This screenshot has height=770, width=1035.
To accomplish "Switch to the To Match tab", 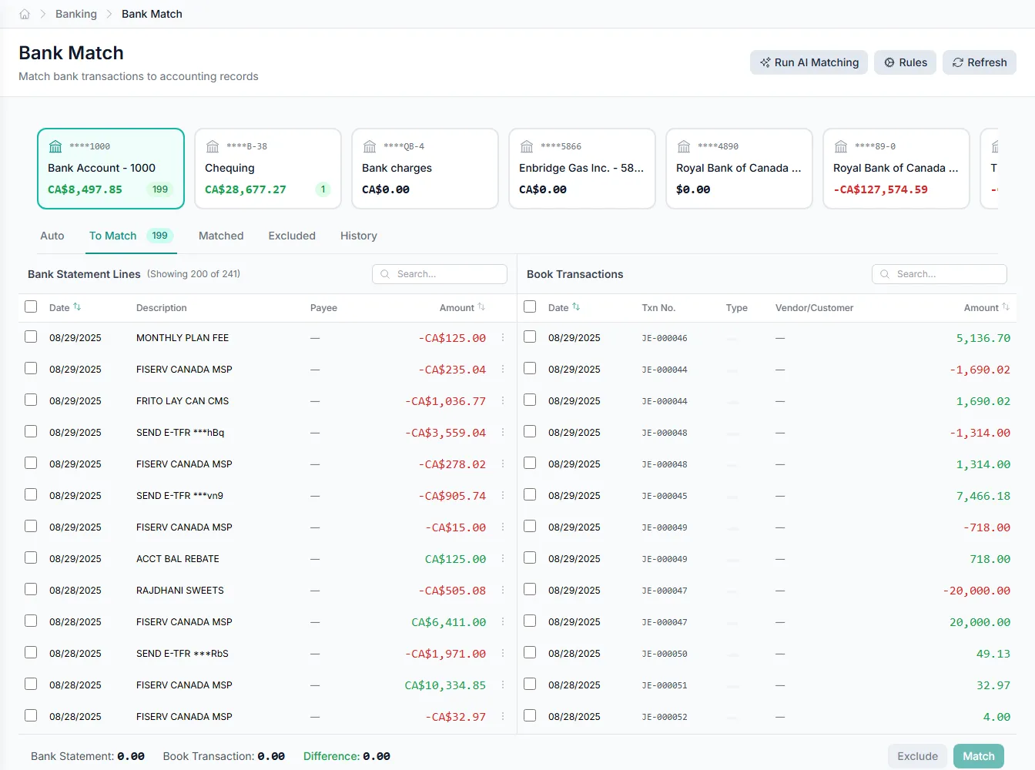I will coord(132,236).
